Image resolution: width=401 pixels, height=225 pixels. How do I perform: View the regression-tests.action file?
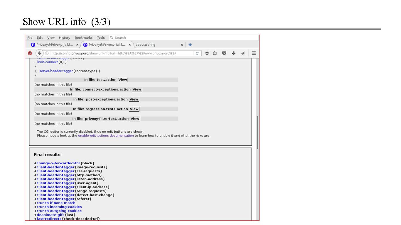click(134, 109)
